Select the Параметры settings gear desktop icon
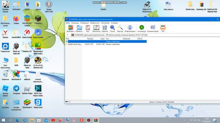The height and width of the screenshot is (123, 220). point(5,48)
